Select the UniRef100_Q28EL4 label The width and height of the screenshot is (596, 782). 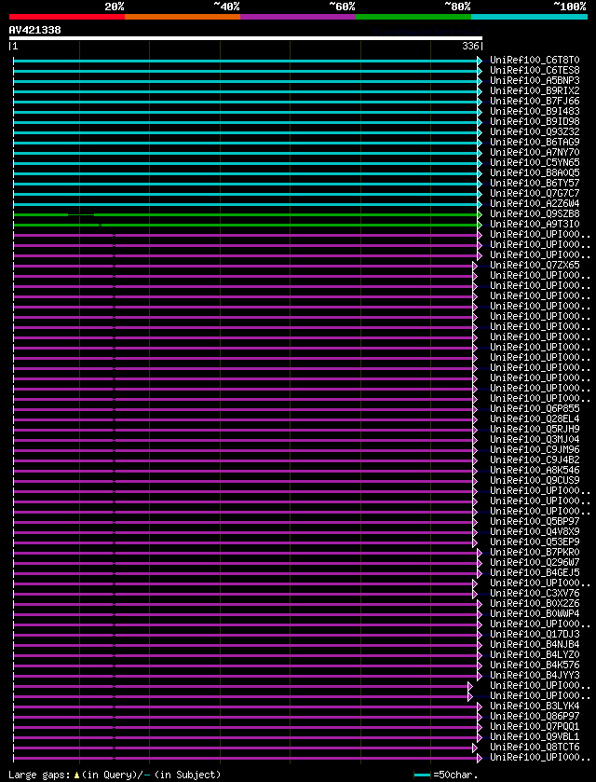(535, 418)
